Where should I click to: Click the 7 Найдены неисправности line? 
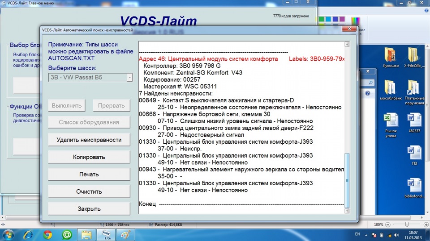(176, 93)
